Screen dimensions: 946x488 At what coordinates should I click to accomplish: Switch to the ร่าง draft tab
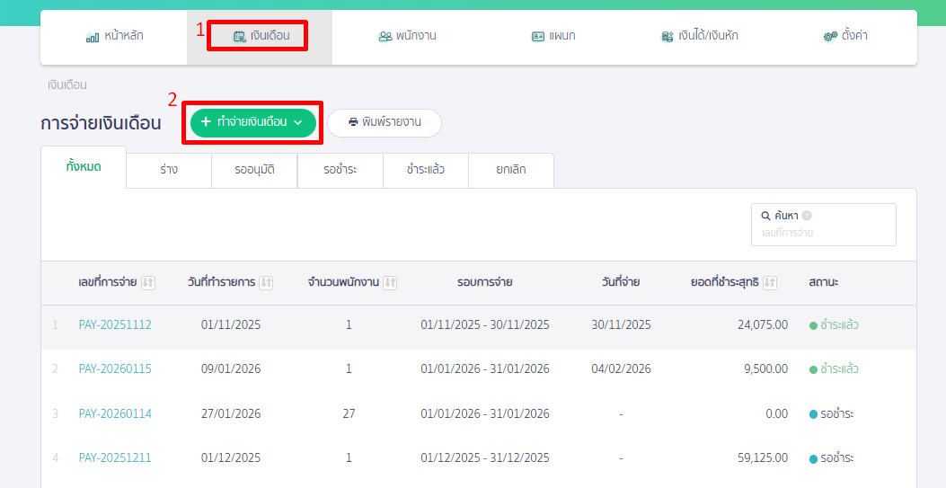click(168, 170)
